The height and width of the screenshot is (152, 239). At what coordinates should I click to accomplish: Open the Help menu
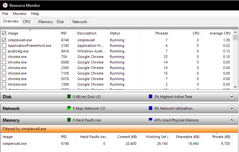[x=35, y=14]
